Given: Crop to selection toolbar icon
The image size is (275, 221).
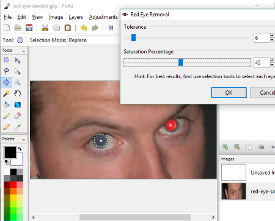Looking at the screenshot, I should coord(111,27).
